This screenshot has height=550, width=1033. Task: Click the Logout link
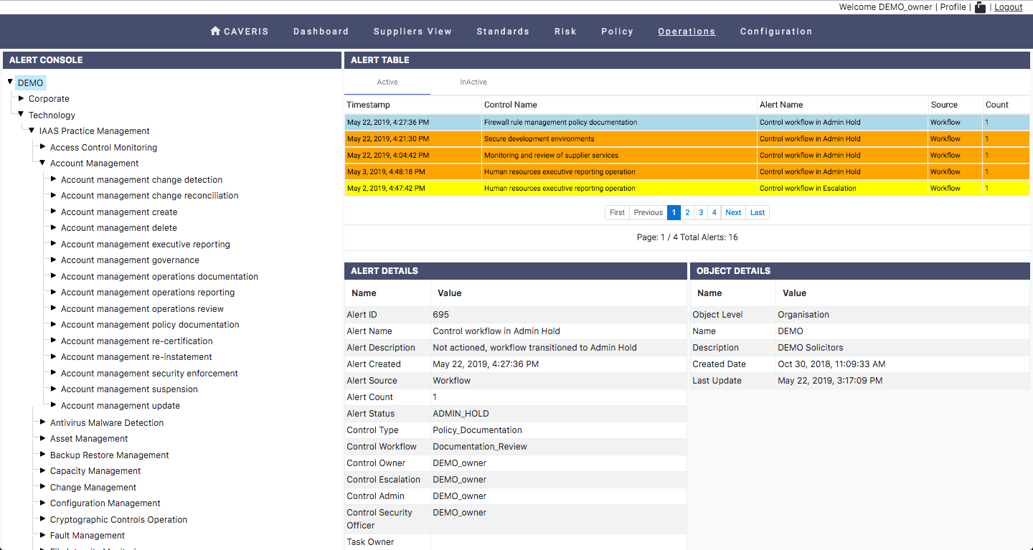1008,7
